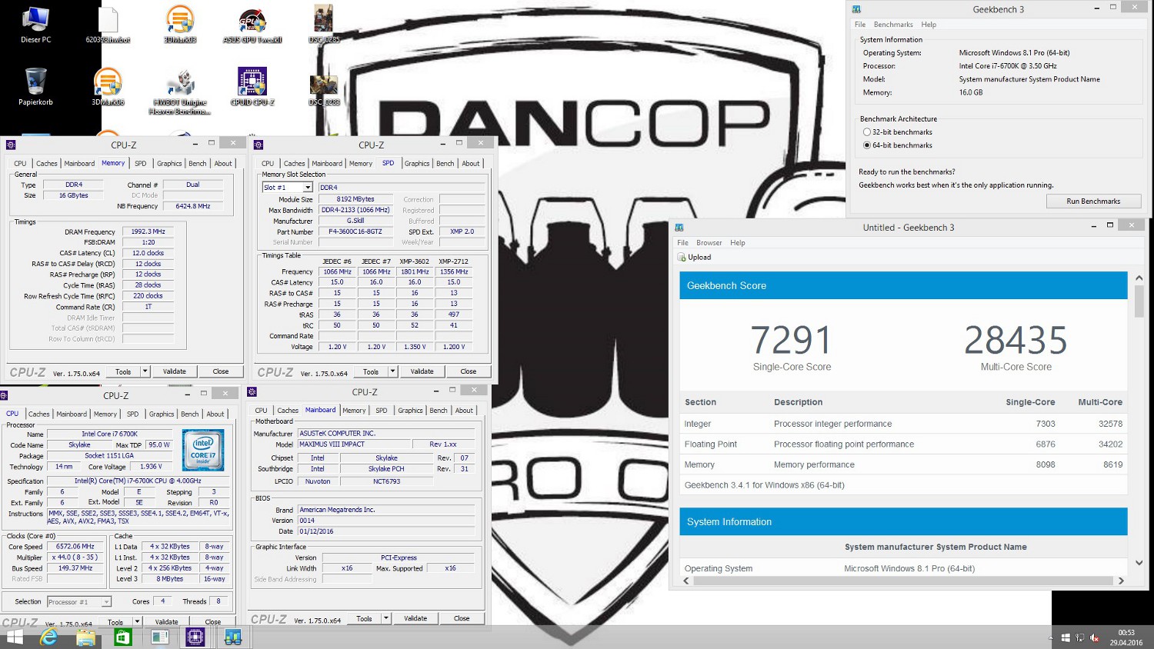The width and height of the screenshot is (1154, 649).
Task: Launch the 3DMark03 desktop shortcut
Action: [x=180, y=25]
